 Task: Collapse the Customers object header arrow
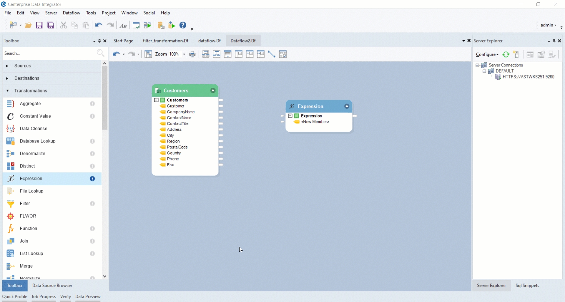[x=213, y=91]
